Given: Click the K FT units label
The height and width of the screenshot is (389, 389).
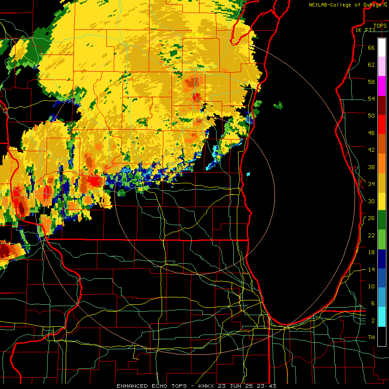Looking at the screenshot, I should pos(365,30).
